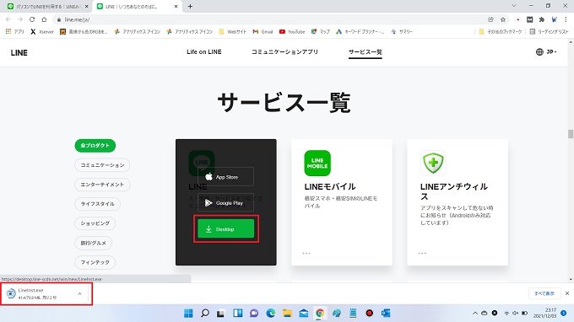Click the LINE MOBILE green icon
The width and height of the screenshot is (574, 322).
tap(317, 163)
